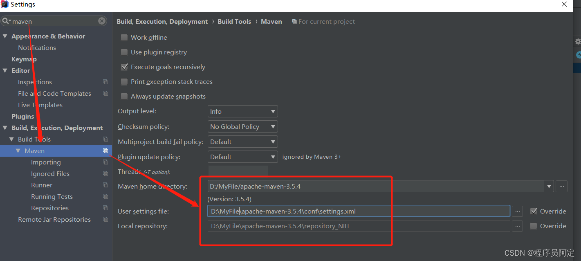Click project-level icon next to Running Tests
The image size is (581, 261).
click(105, 196)
